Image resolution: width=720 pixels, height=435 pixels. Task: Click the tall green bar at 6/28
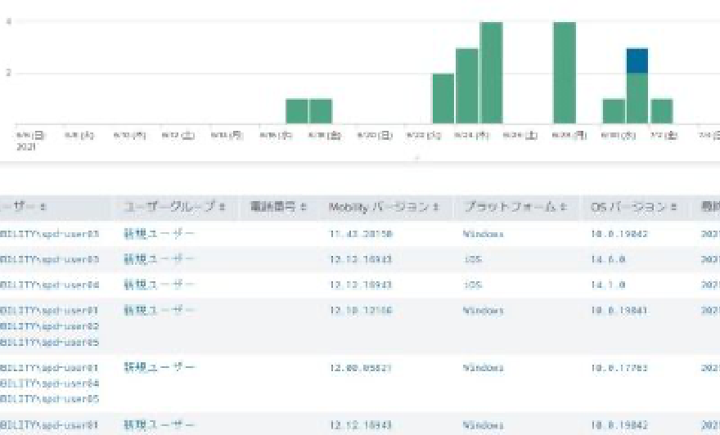pos(565,74)
